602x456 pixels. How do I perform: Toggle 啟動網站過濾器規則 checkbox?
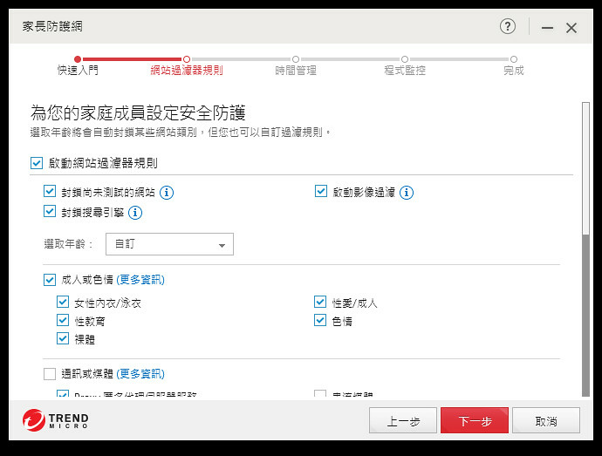(x=37, y=163)
